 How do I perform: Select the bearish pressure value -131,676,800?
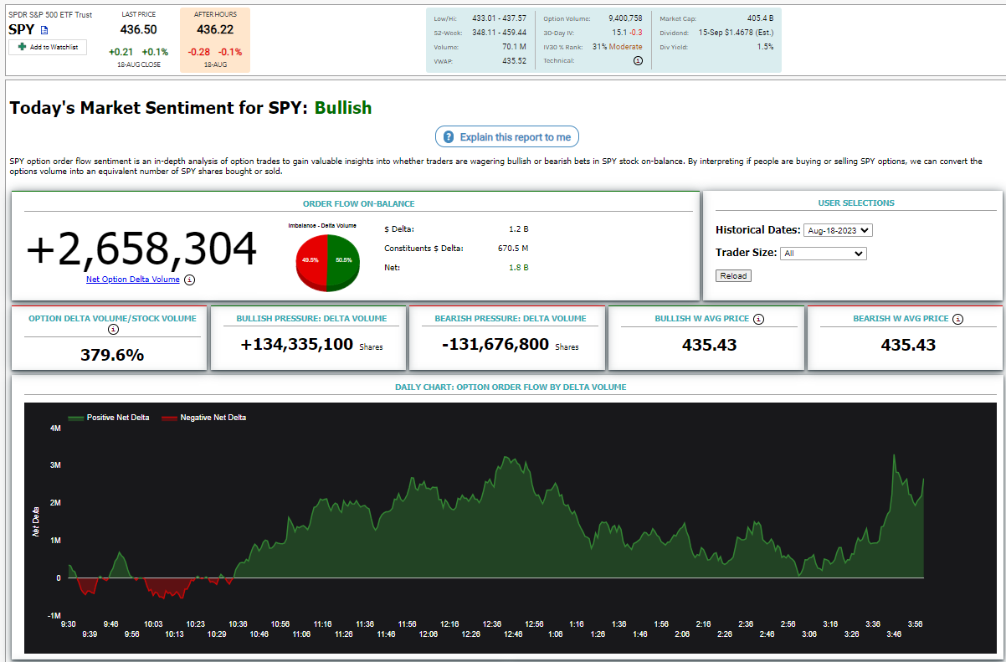click(x=496, y=344)
